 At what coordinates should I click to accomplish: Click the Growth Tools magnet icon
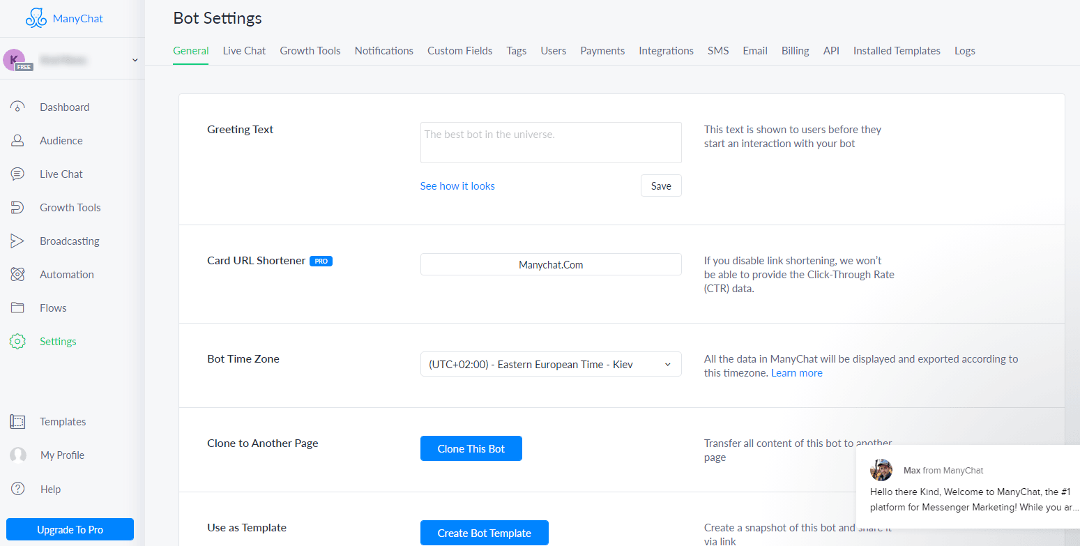17,208
